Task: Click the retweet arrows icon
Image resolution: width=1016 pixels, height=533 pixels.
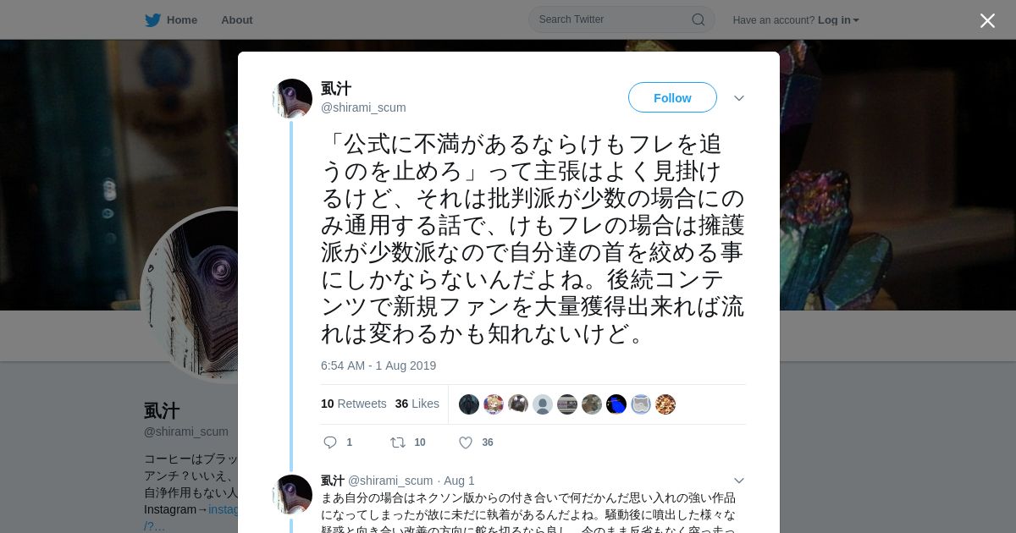Action: pos(397,442)
